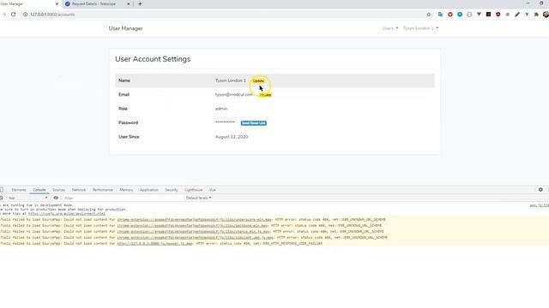
Task: Open the Security DevTools tab
Action: [x=172, y=190]
